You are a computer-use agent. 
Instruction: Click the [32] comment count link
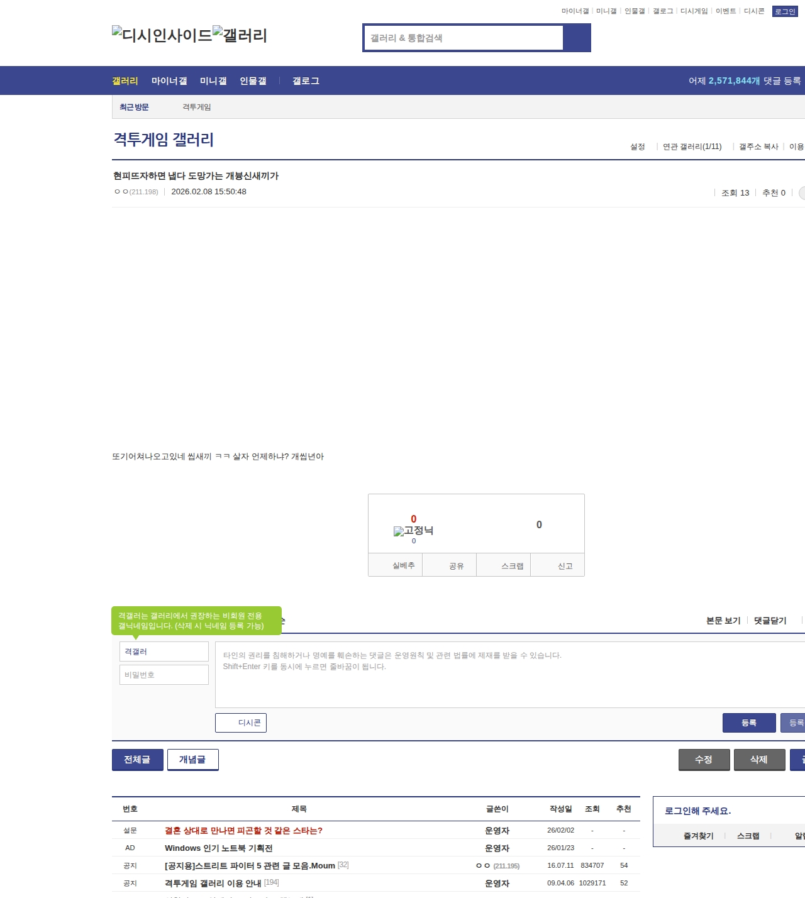click(343, 865)
